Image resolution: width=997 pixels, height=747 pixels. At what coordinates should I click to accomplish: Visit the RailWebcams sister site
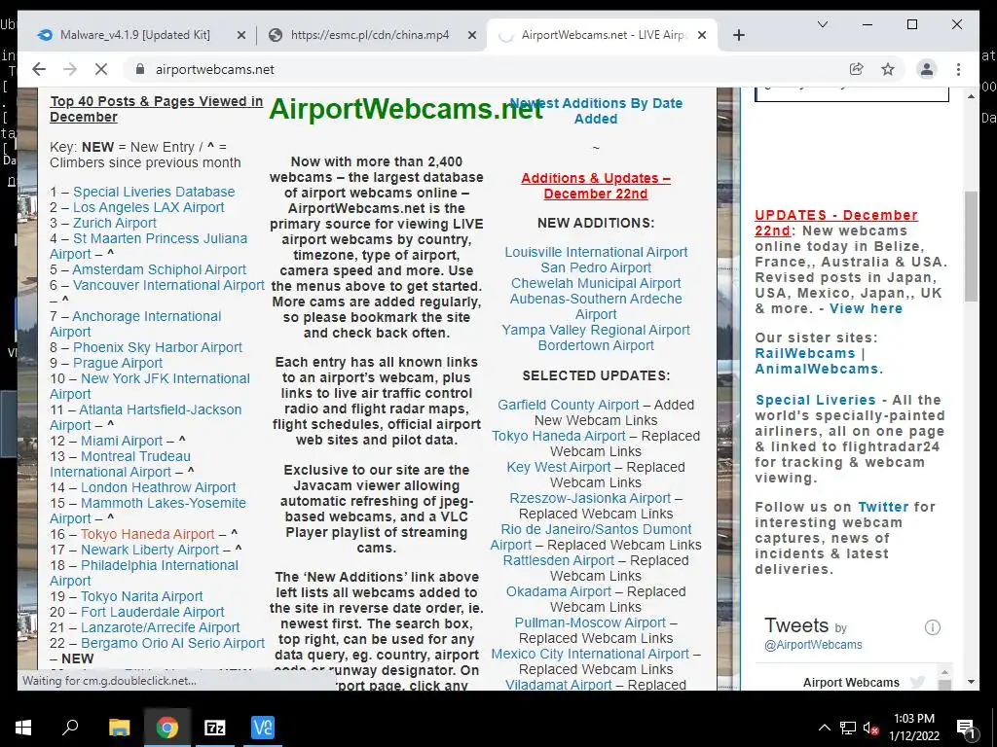pos(805,353)
